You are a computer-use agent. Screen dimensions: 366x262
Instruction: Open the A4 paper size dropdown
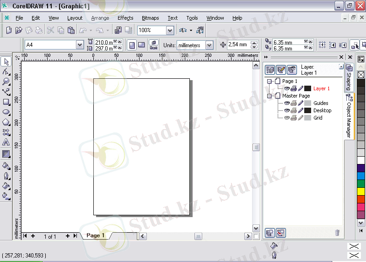pos(80,45)
